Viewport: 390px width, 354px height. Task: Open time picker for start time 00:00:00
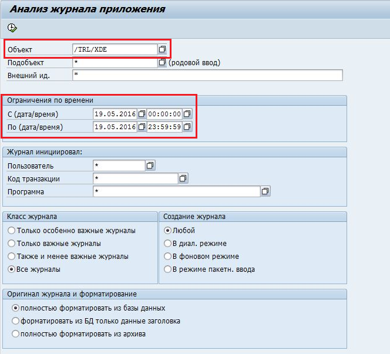pyautogui.click(x=187, y=114)
